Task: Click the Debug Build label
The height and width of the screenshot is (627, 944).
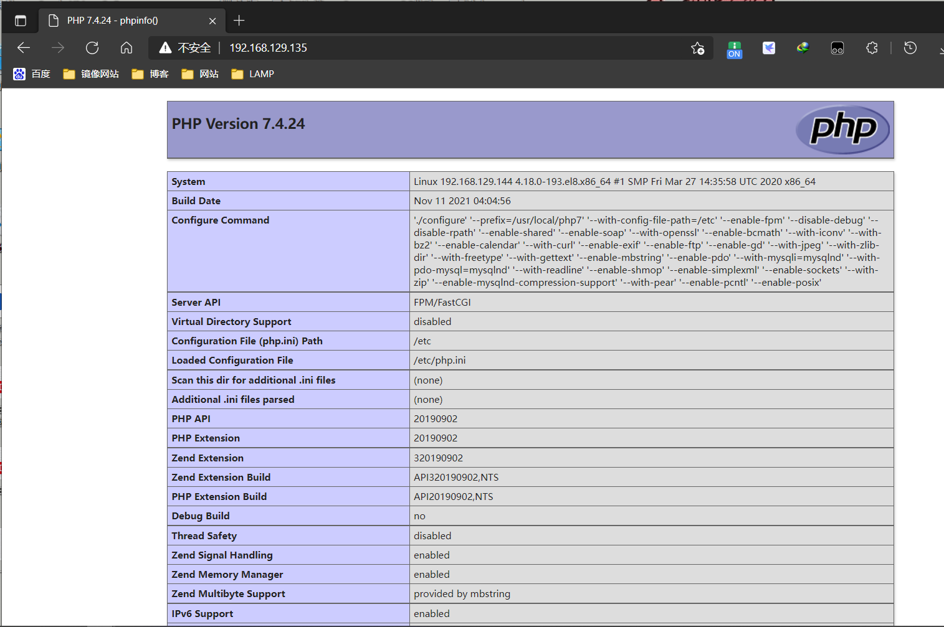Action: 201,516
